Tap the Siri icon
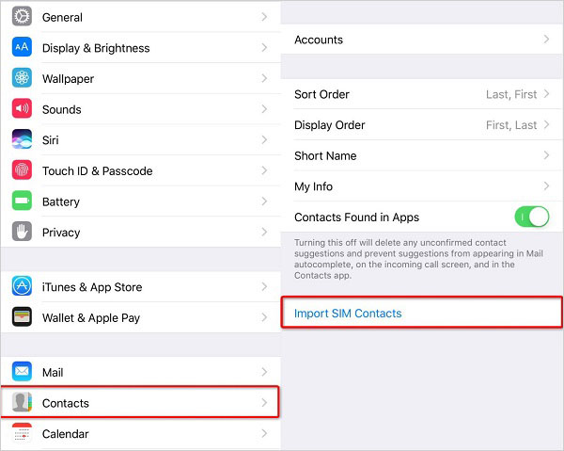564x451 pixels. click(23, 140)
